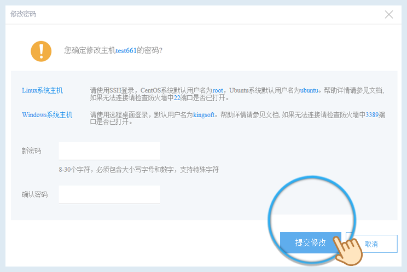Click the Windows系统主机 label
This screenshot has height=272, width=407.
click(x=47, y=114)
